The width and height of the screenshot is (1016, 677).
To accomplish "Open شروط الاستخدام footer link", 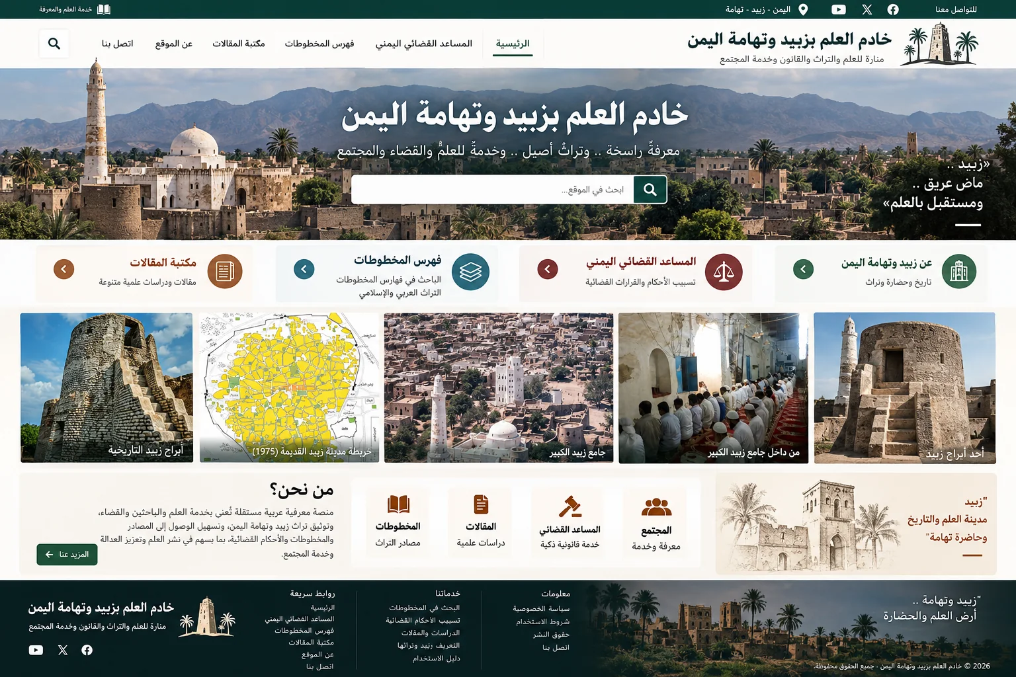I will pyautogui.click(x=543, y=621).
